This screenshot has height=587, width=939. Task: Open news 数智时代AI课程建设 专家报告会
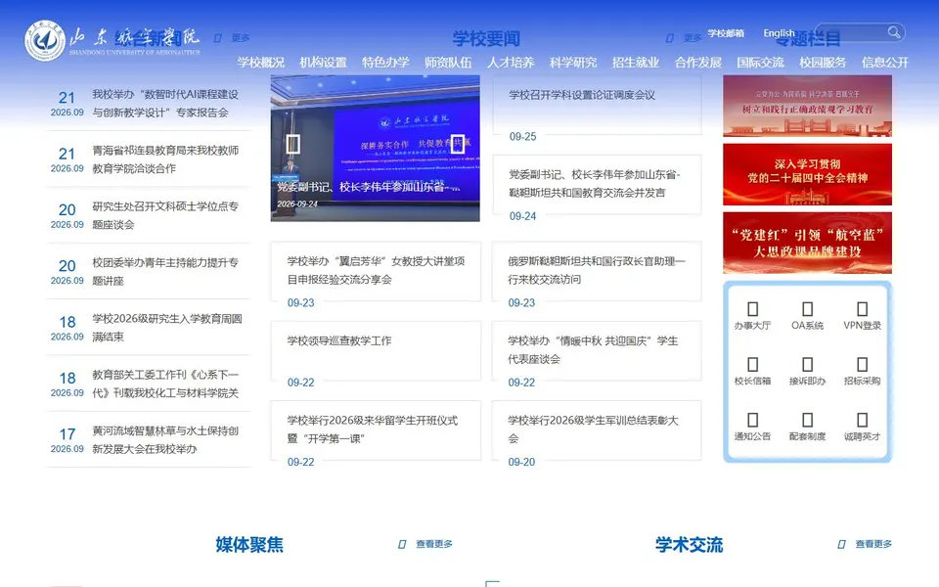165,103
